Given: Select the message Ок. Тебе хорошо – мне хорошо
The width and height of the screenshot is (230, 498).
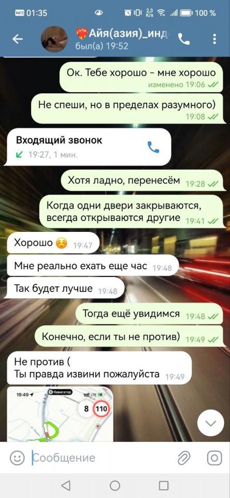Looking at the screenshot, I should [x=143, y=77].
